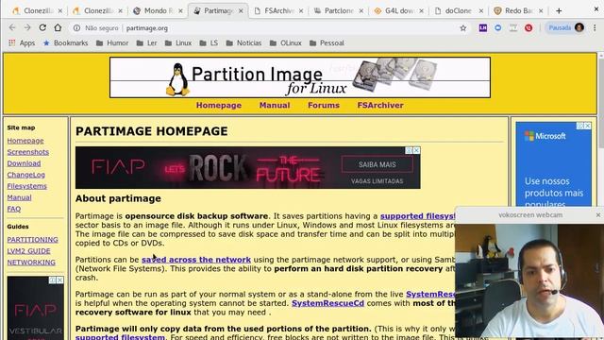
Task: Bookmark this page with the star icon
Action: [x=463, y=28]
